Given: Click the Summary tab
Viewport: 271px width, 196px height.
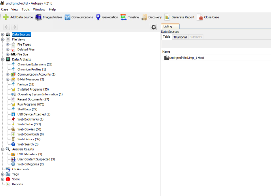Looking at the screenshot, I should (196, 37).
